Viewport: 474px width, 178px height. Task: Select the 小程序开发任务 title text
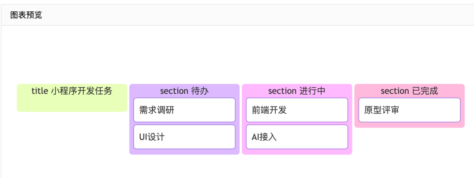pyautogui.click(x=82, y=91)
